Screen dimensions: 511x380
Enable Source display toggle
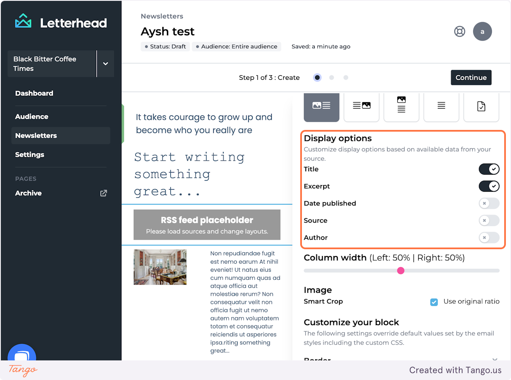pos(489,220)
